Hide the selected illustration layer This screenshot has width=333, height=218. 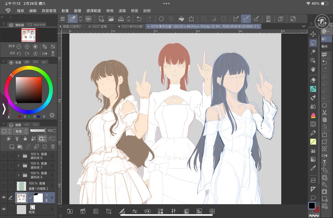pyautogui.click(x=4, y=198)
